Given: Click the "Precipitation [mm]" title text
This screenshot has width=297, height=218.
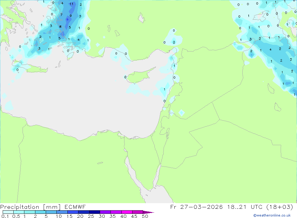Looking at the screenshot, I should [x=30, y=207].
